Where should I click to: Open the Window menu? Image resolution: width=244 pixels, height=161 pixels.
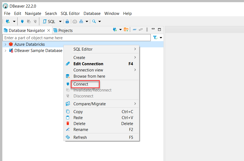[112, 14]
